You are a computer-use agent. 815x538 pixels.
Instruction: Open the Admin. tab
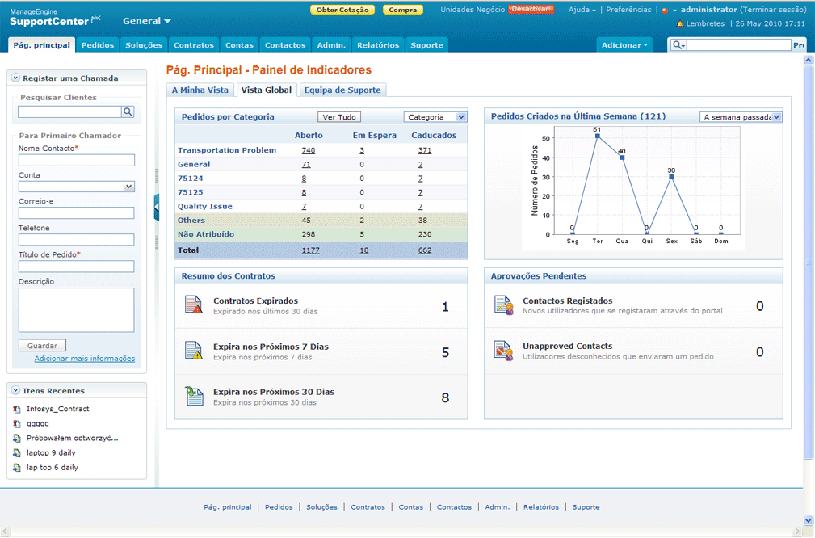coord(332,45)
